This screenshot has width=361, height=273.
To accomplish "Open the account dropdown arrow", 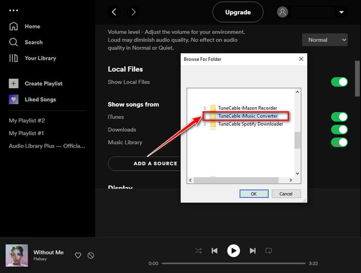I will 341,12.
